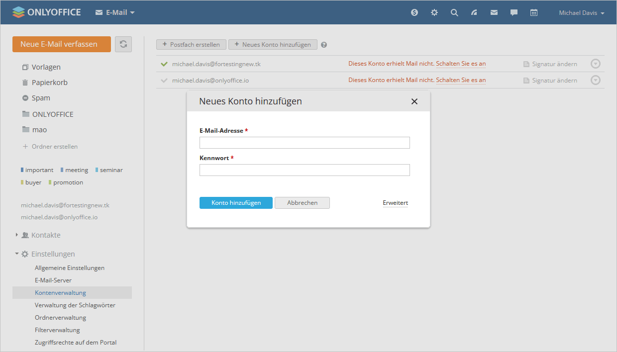Click michael.davis@onlyoffice.io in accounts list

pos(210,81)
